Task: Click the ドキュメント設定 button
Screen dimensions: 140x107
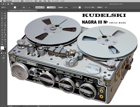Action: point(89,7)
